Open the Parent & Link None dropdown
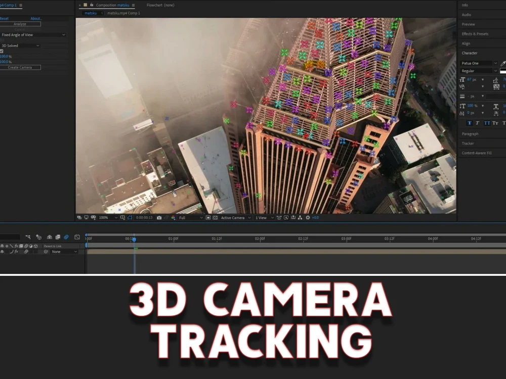This screenshot has width=506, height=379. coord(64,252)
